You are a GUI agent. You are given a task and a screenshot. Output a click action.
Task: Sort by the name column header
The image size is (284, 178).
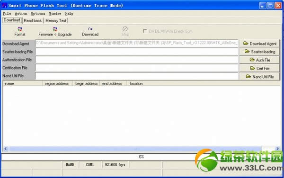pos(23,83)
